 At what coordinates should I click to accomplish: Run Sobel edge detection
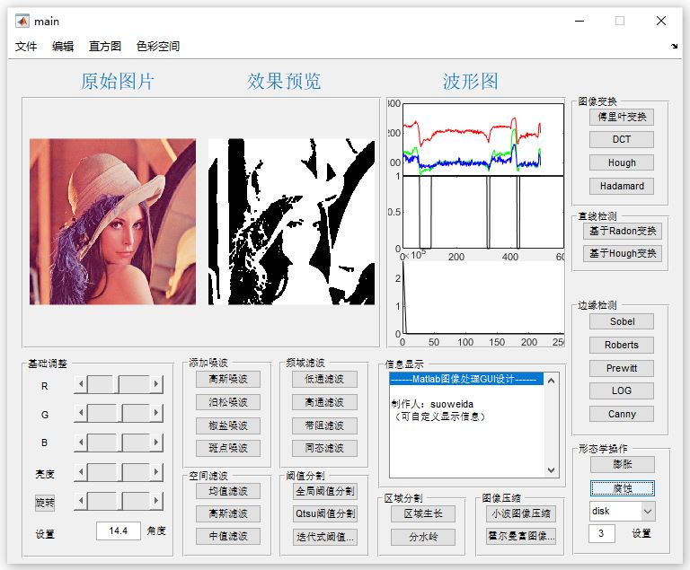(622, 321)
